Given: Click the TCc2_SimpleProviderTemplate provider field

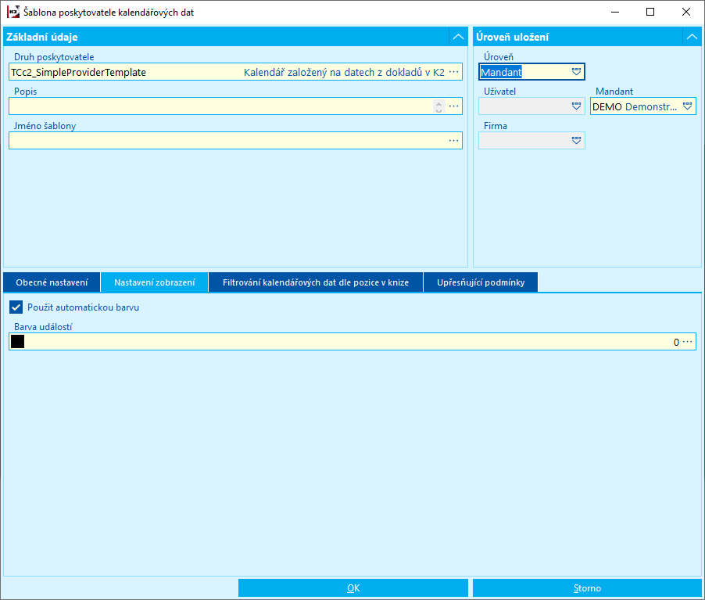Looking at the screenshot, I should click(235, 72).
